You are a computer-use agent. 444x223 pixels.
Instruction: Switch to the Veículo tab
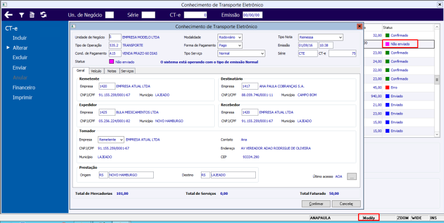click(95, 71)
